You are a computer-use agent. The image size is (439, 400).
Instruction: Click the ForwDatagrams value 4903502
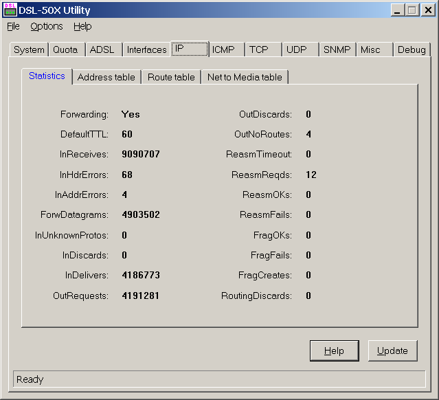coord(141,214)
